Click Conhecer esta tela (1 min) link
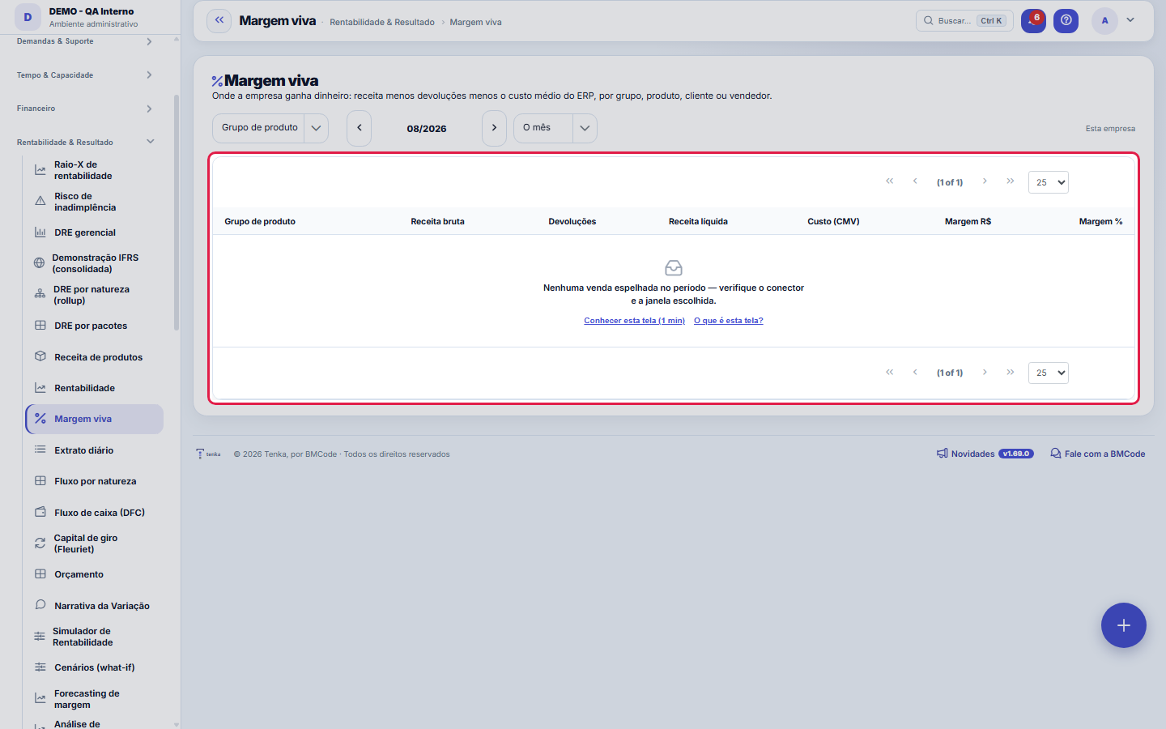Image resolution: width=1166 pixels, height=729 pixels. tap(634, 321)
